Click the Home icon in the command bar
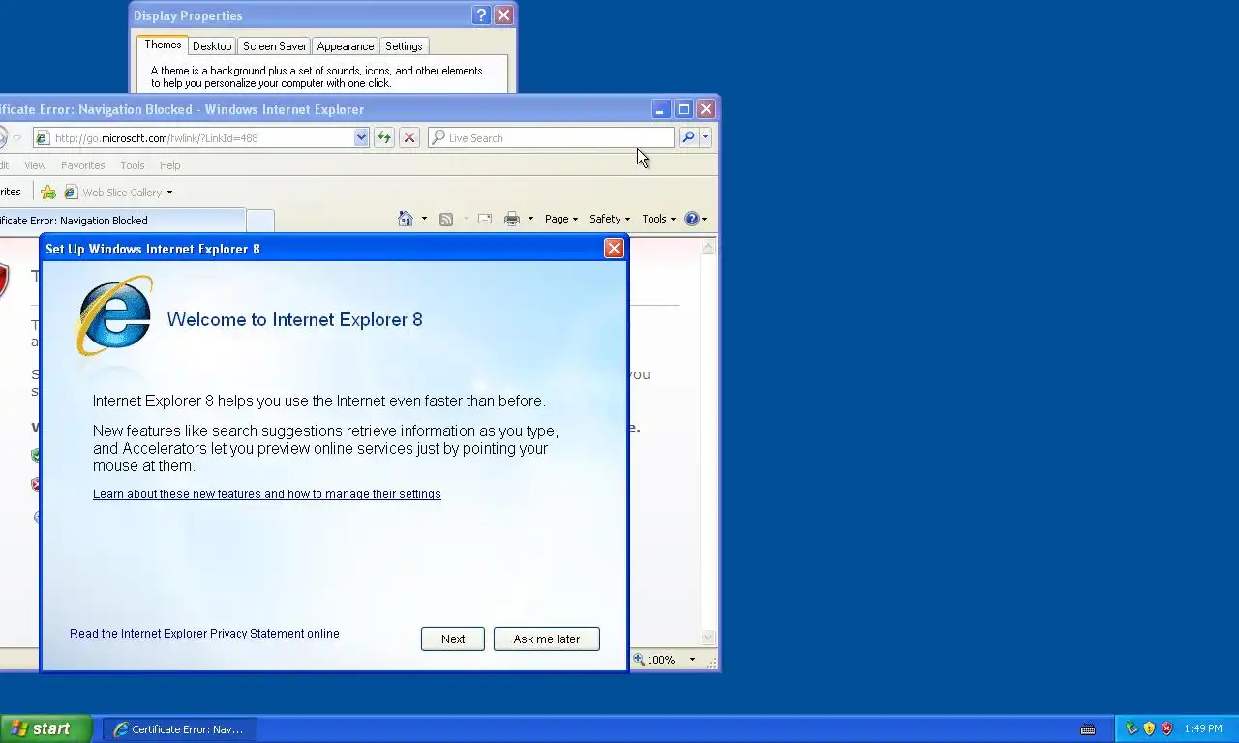Viewport: 1239px width, 743px height. coord(406,219)
